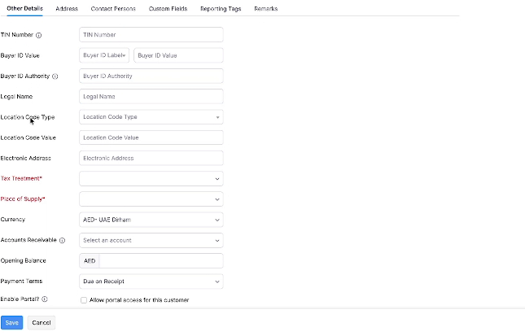Click the Save button

11,323
